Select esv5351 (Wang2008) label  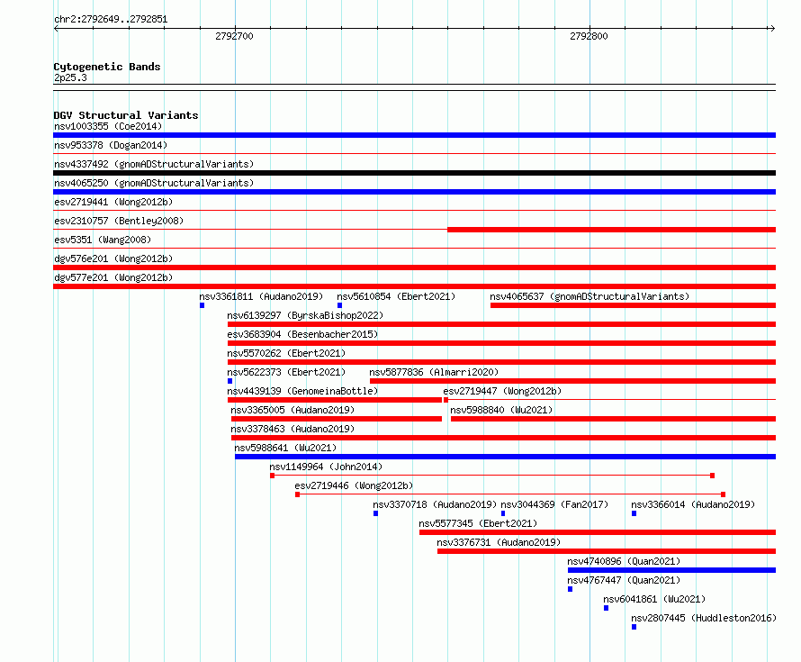coord(103,240)
